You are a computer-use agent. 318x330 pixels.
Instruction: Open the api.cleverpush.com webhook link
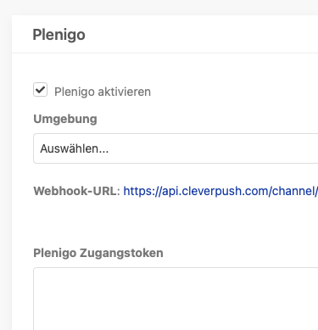click(x=220, y=191)
